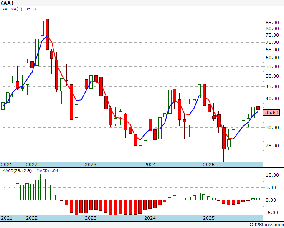
Task: Click the last green MACD bar at the right end
Action: pyautogui.click(x=258, y=199)
